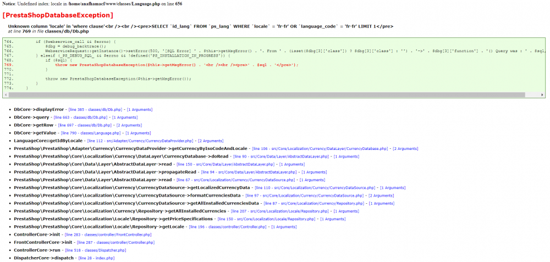The image size is (550, 262).
Task: Expand arguments for DbCore->displayError
Action: [x=140, y=110]
